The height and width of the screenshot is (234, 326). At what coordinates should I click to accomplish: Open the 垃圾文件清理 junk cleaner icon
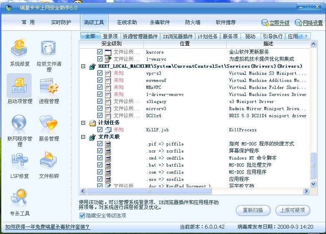pyautogui.click(x=48, y=49)
